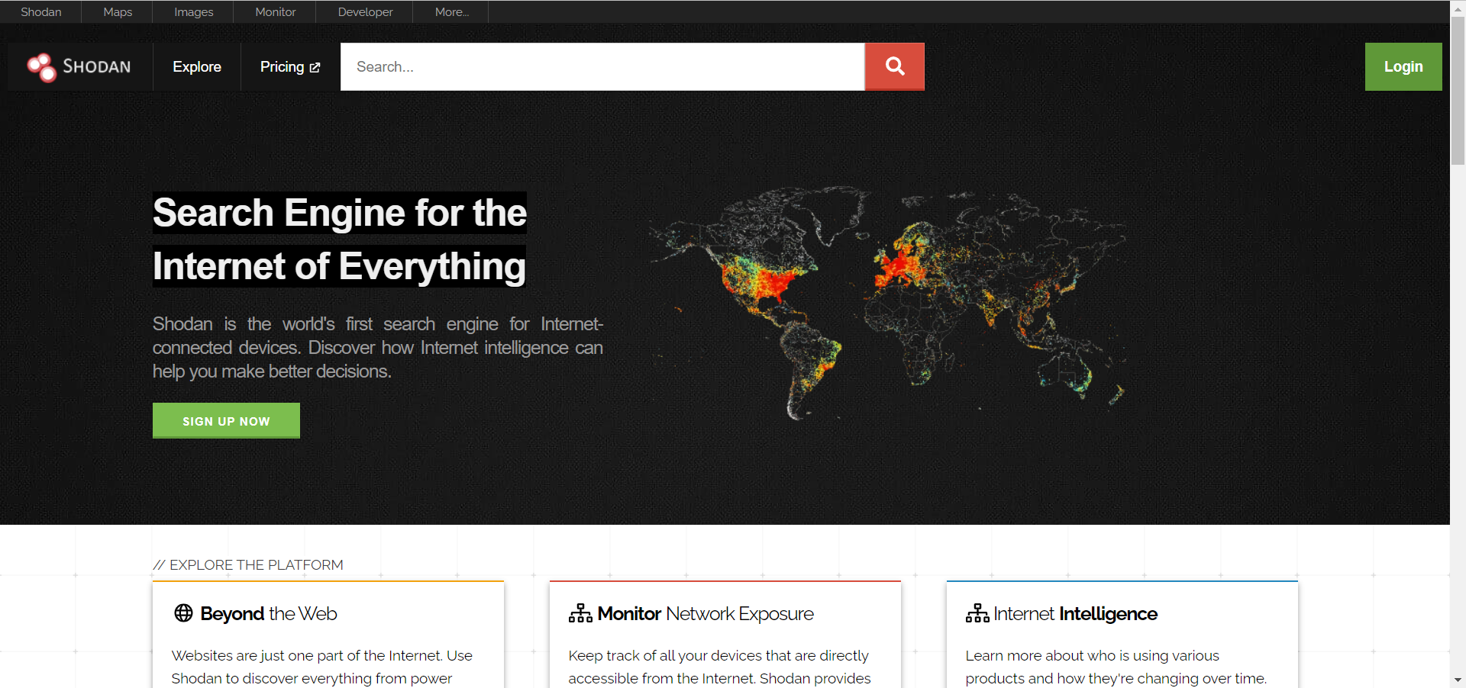
Task: Click the external link icon next to Pricing
Action: (315, 68)
